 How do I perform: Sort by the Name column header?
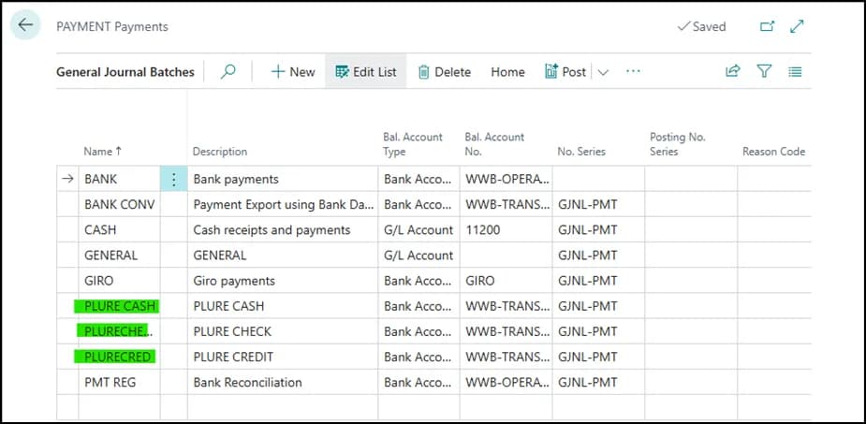[x=102, y=152]
